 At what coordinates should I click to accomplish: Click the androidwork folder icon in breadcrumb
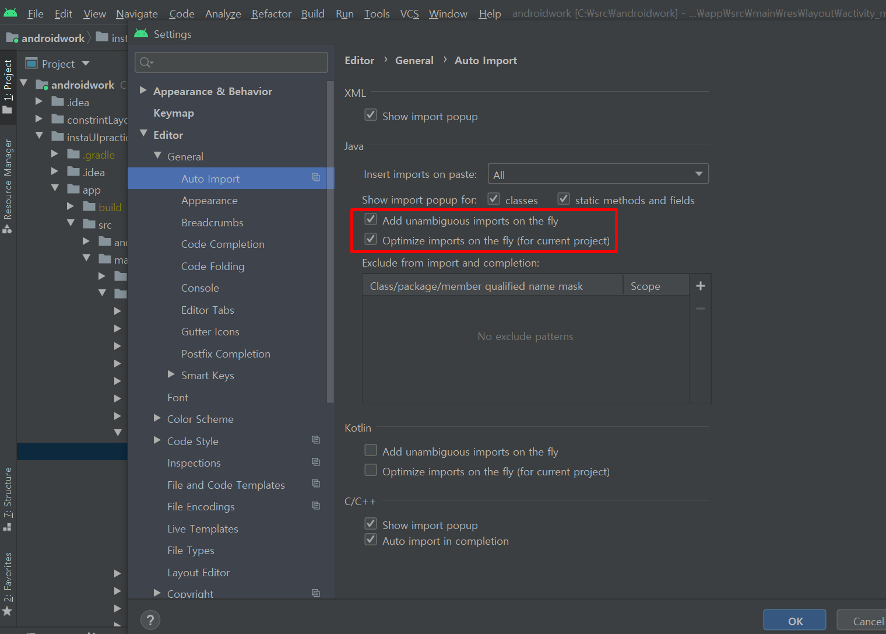pyautogui.click(x=12, y=38)
